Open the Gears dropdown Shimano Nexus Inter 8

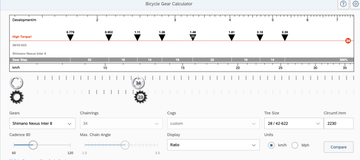click(42, 124)
